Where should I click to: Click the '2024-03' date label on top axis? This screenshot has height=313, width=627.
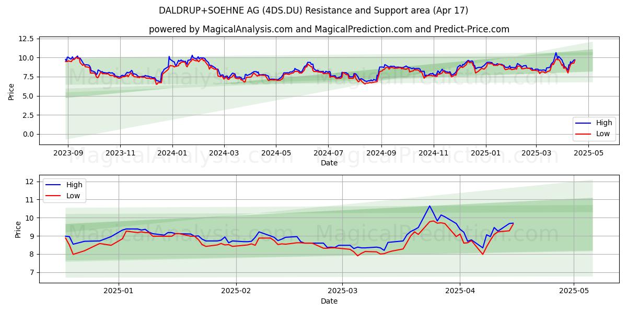coord(224,153)
